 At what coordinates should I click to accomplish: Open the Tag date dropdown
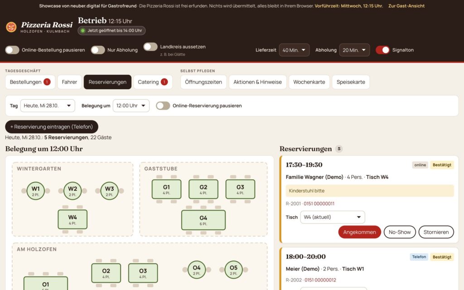[48, 106]
